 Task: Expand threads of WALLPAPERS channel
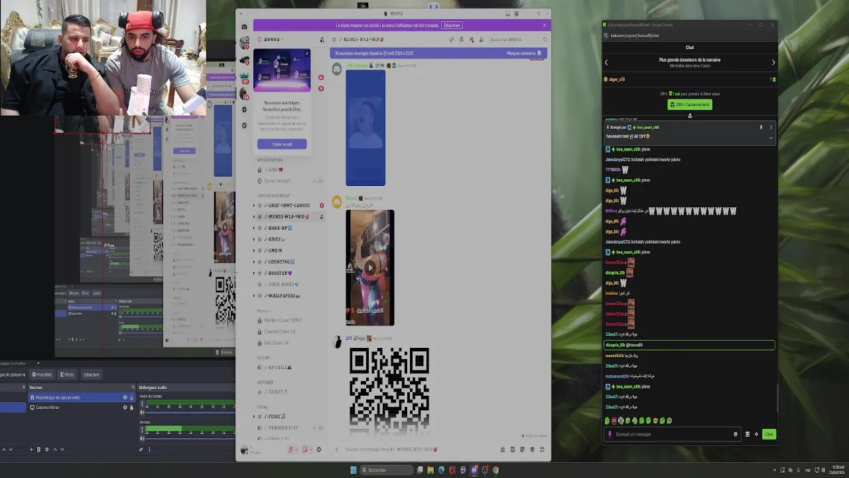[x=254, y=295]
